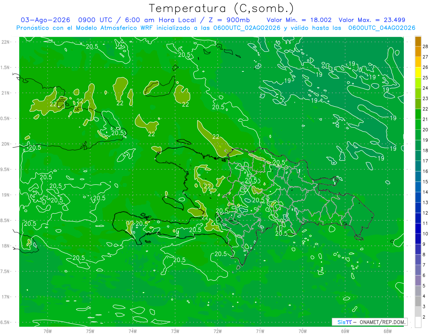Click the '73W' longitude axis label
Image resolution: width=435 pixels, height=336 pixels.
(x=175, y=331)
